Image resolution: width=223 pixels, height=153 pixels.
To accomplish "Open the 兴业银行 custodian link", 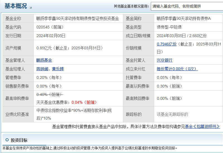I will [x=164, y=60].
